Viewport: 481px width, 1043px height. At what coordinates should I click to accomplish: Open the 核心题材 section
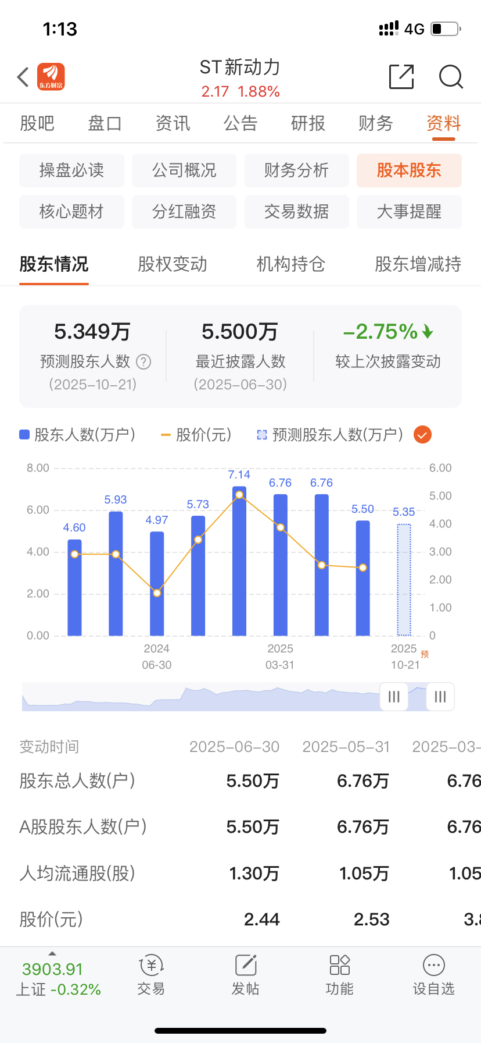point(72,212)
